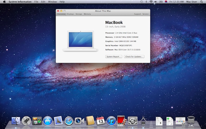
Task: Switch to the Displays tab
Action: pos(70,14)
